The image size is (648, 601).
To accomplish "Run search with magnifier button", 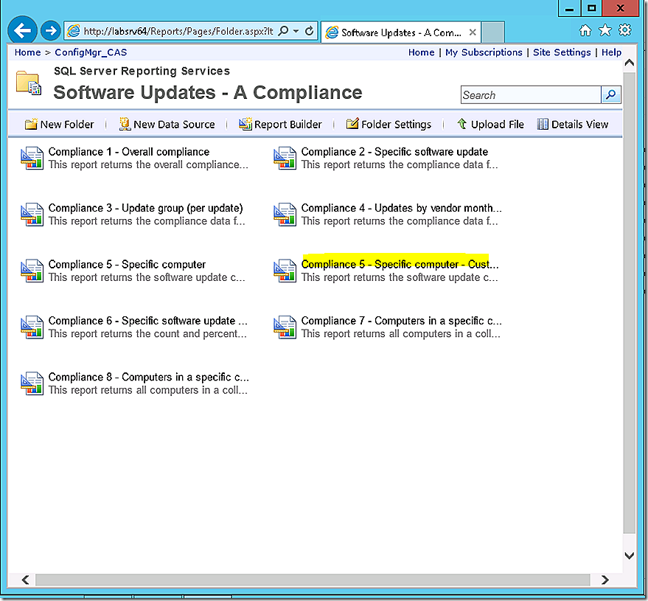I will [611, 95].
